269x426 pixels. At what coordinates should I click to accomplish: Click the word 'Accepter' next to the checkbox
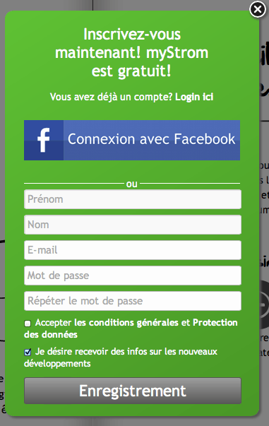(x=54, y=323)
